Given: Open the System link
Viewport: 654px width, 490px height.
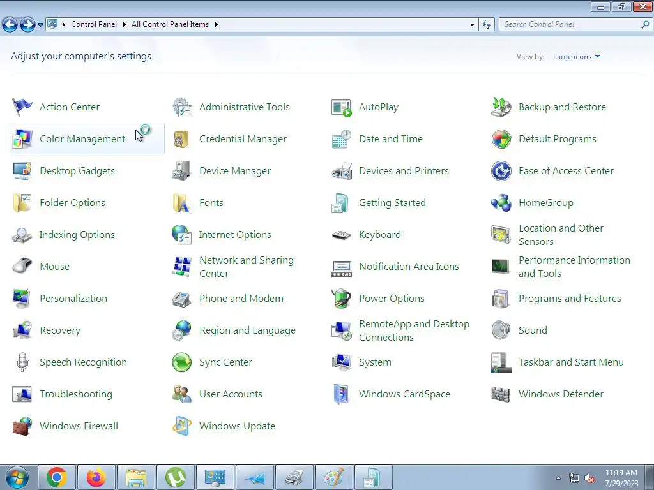Looking at the screenshot, I should click(375, 362).
